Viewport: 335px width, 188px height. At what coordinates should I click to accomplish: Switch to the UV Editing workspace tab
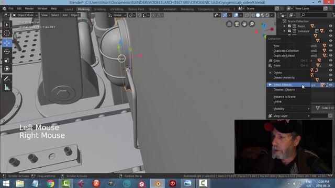point(117,9)
